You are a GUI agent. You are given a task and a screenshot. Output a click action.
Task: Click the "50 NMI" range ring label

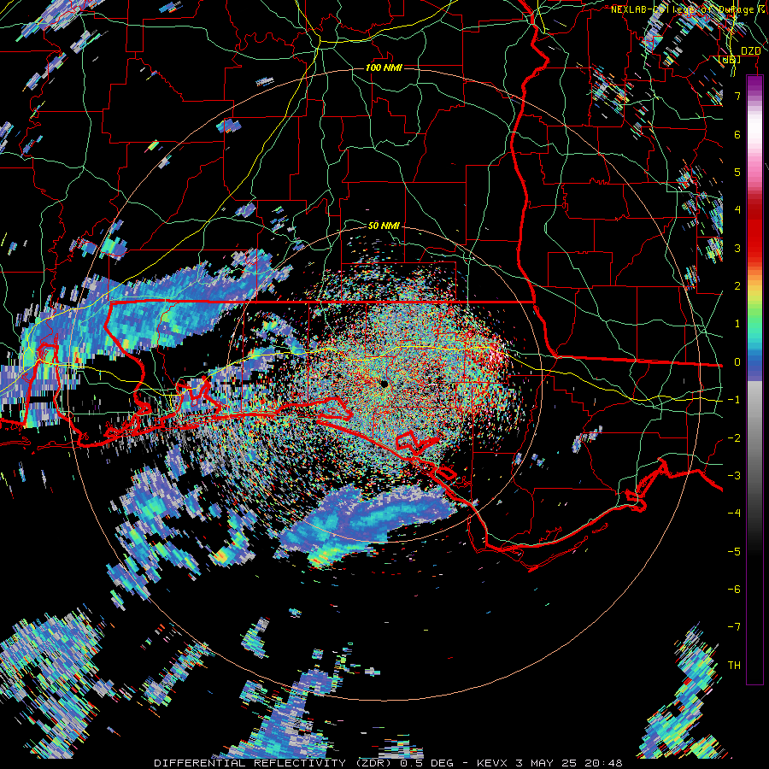(384, 226)
